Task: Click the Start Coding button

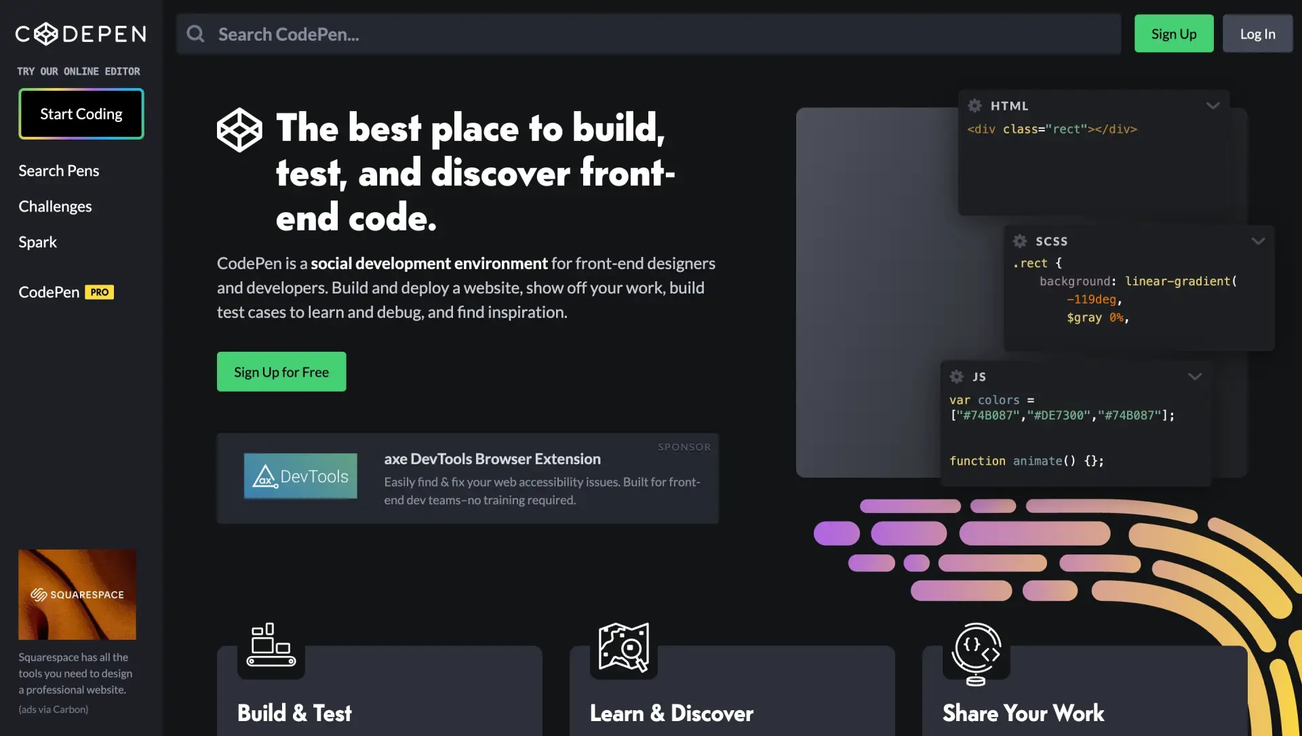Action: [81, 114]
